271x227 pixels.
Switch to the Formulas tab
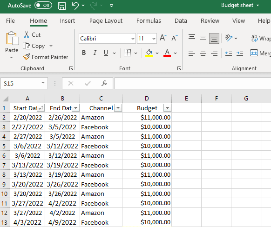click(x=149, y=21)
